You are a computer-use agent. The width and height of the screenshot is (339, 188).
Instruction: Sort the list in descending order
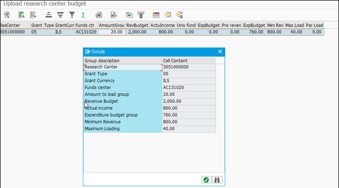(60, 15)
